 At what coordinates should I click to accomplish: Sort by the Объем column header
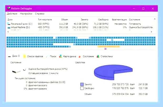pos(64,20)
